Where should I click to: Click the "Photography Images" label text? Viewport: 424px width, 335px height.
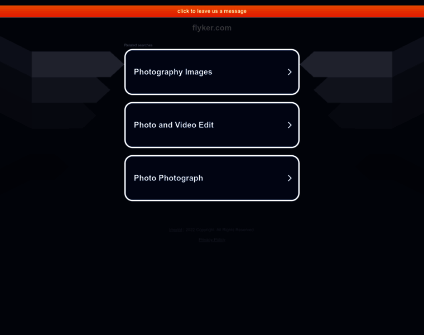pyautogui.click(x=173, y=72)
